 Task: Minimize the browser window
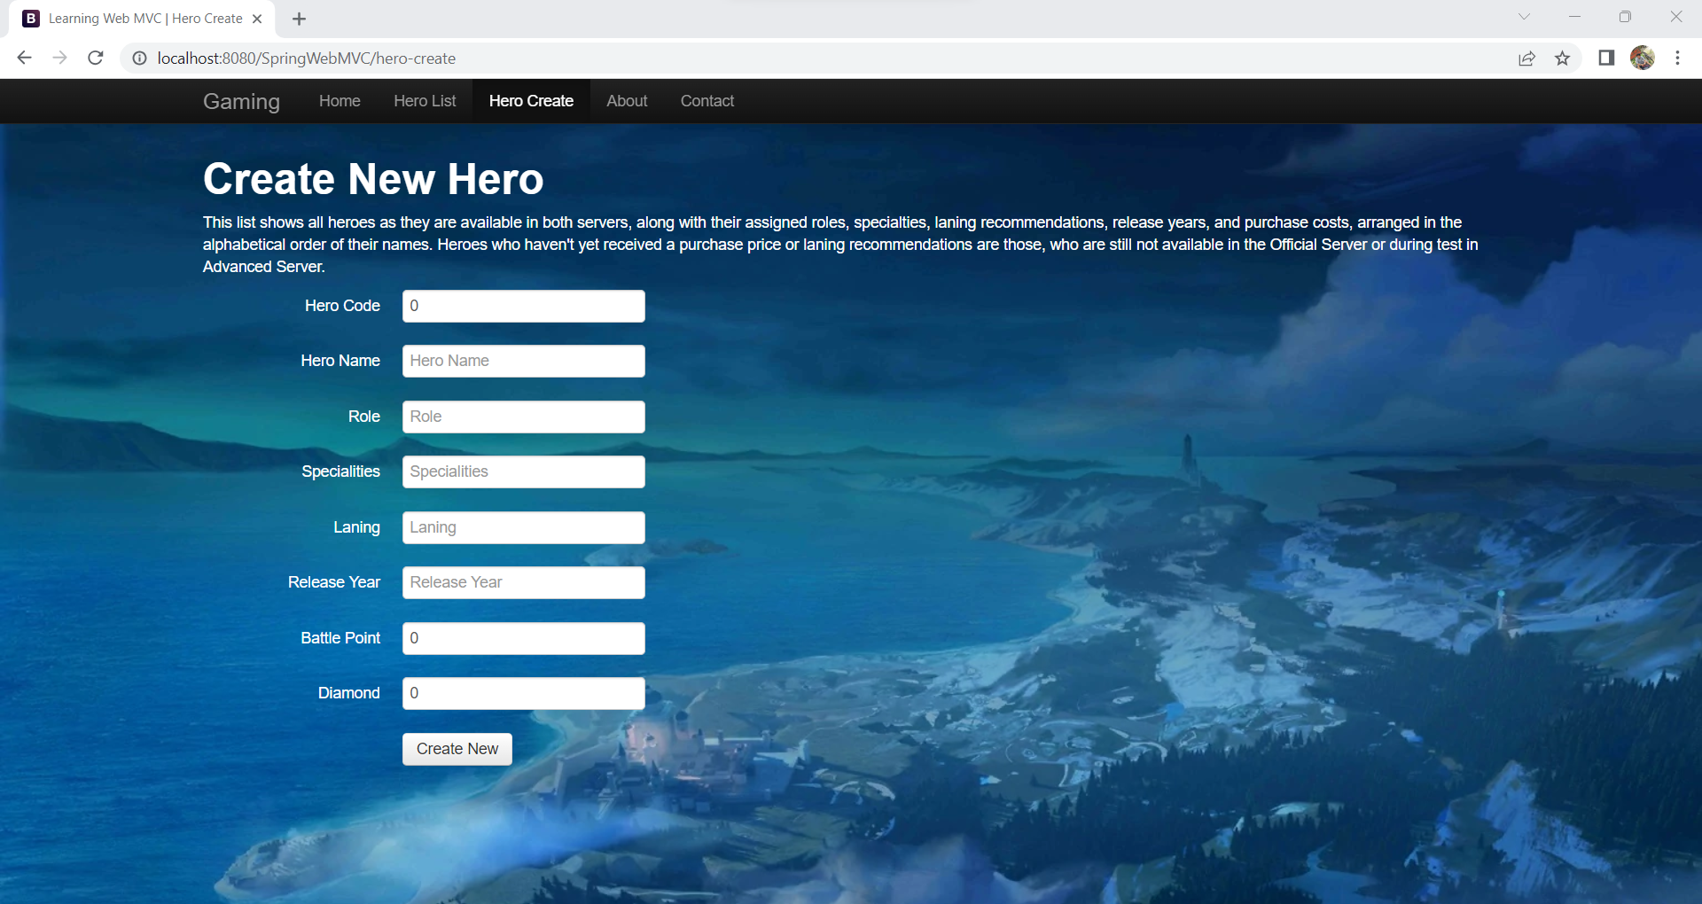point(1574,17)
